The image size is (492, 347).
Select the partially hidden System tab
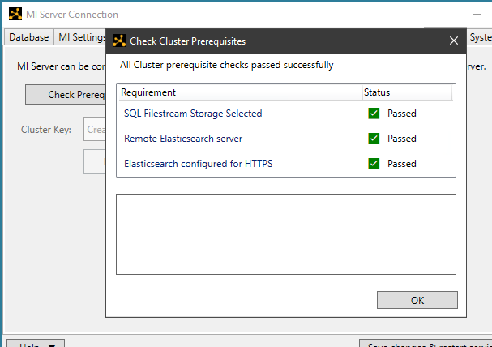pos(480,37)
